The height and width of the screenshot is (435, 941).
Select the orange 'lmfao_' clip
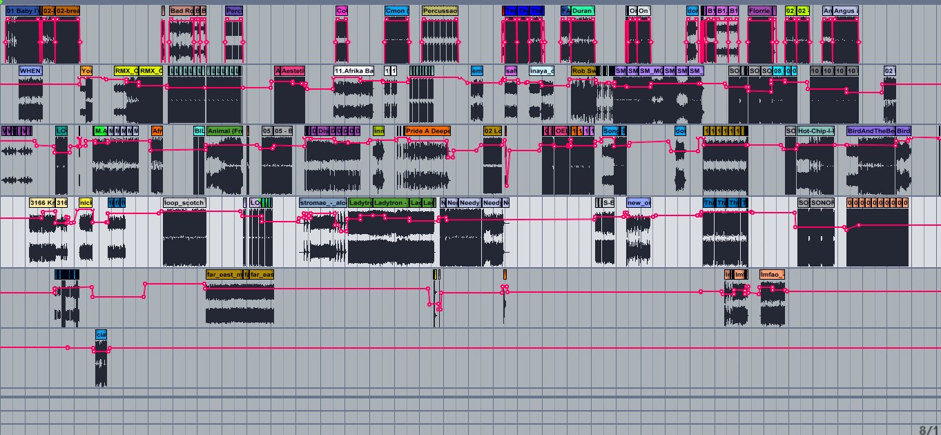tap(772, 275)
